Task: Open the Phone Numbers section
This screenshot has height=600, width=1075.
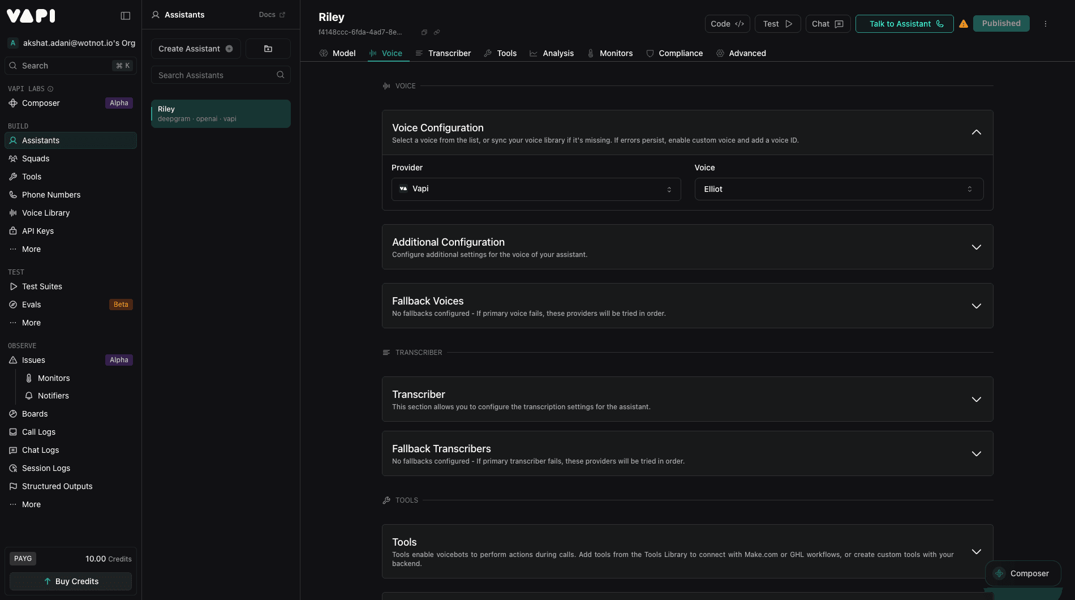Action: pyautogui.click(x=51, y=195)
